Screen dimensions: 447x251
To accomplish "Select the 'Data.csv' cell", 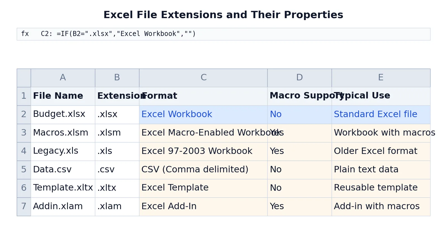I will tap(63, 170).
